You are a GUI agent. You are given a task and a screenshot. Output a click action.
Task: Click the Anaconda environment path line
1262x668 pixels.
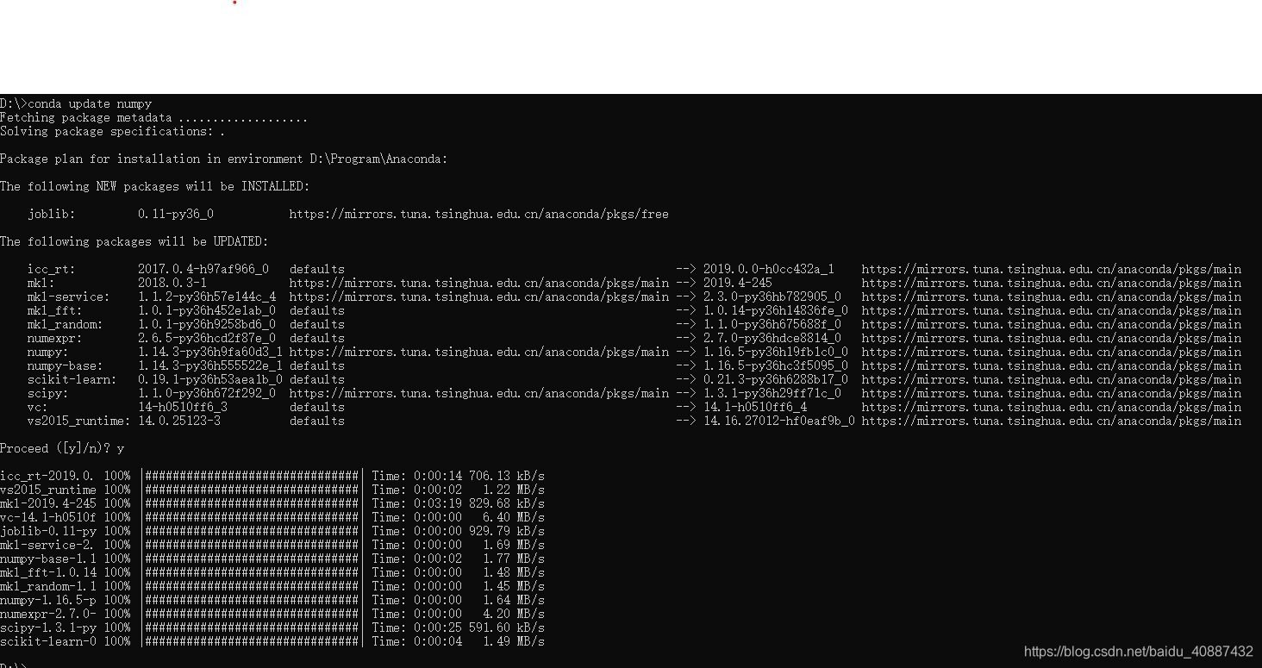pos(224,159)
